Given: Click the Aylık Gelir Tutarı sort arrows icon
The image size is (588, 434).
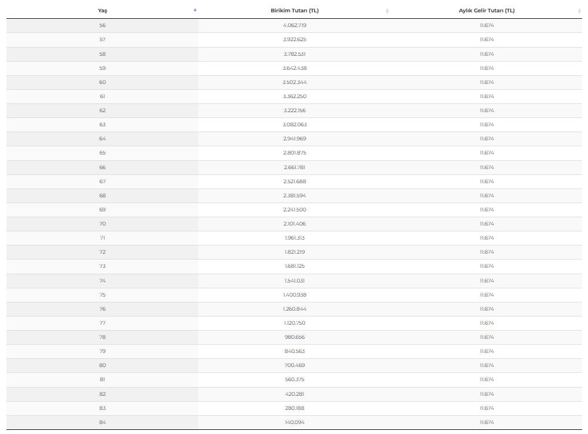Looking at the screenshot, I should tap(579, 11).
